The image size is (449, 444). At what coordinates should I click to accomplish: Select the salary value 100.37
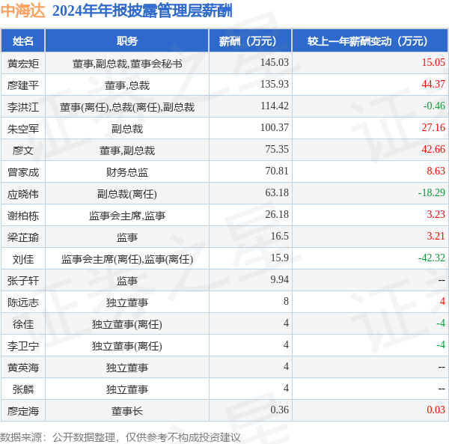point(275,128)
